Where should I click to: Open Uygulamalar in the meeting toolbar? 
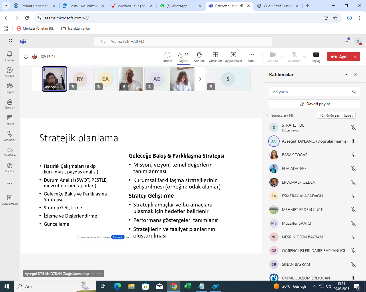click(233, 56)
